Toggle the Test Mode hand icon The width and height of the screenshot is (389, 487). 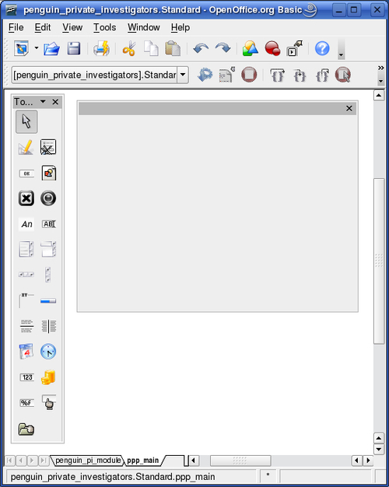click(x=49, y=403)
